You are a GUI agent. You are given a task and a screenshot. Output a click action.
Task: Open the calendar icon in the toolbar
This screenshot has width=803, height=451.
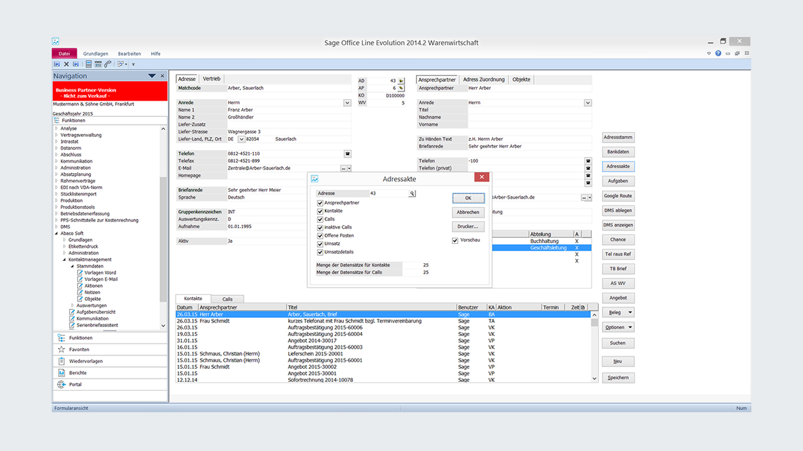point(98,64)
